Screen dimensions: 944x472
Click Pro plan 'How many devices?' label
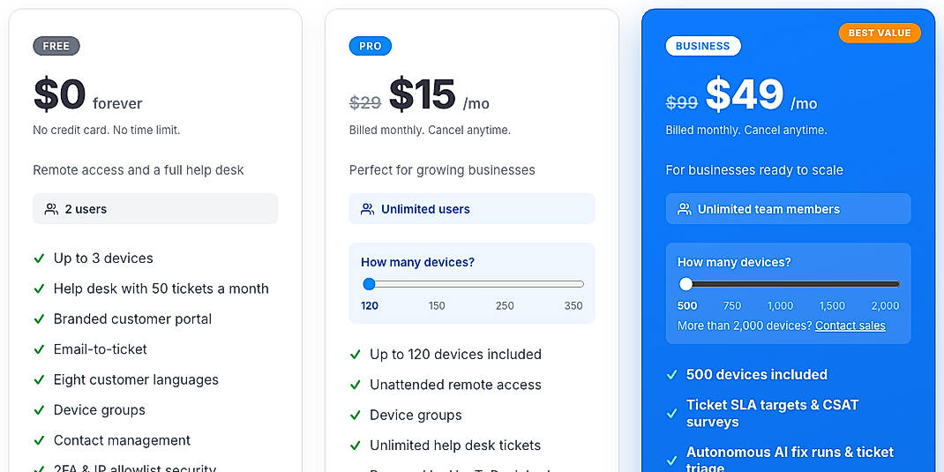(x=417, y=263)
